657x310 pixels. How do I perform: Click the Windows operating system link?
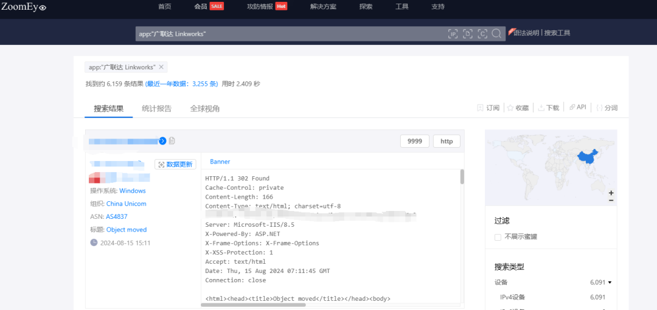pyautogui.click(x=133, y=191)
